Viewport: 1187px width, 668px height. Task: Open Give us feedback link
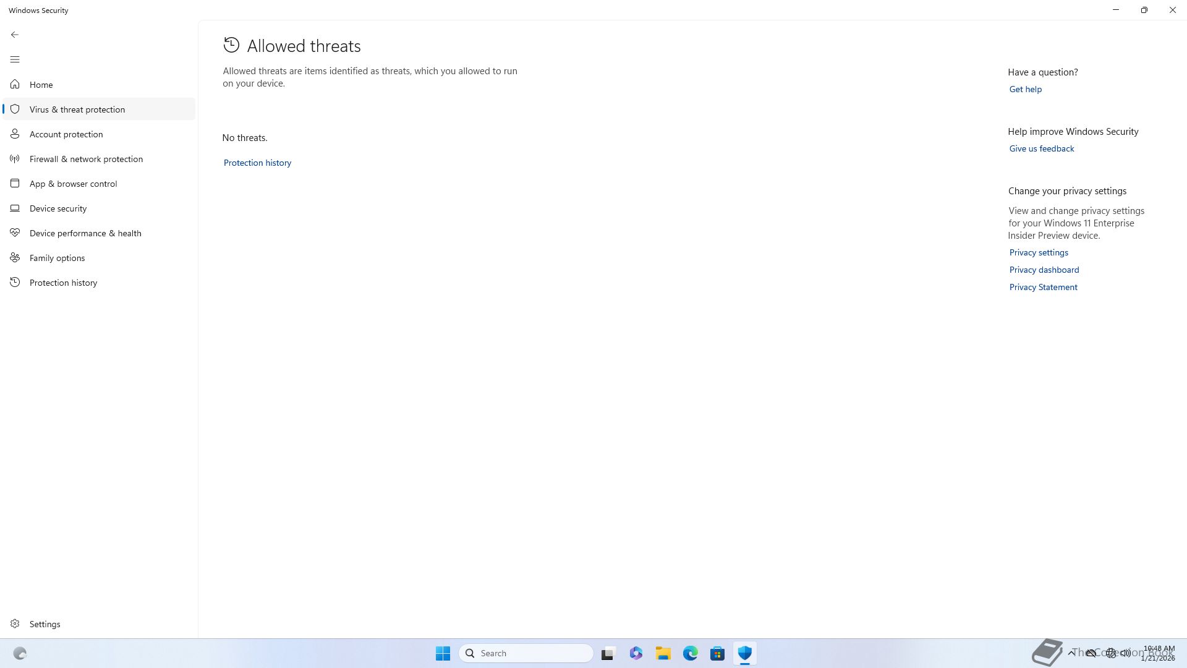1041,148
